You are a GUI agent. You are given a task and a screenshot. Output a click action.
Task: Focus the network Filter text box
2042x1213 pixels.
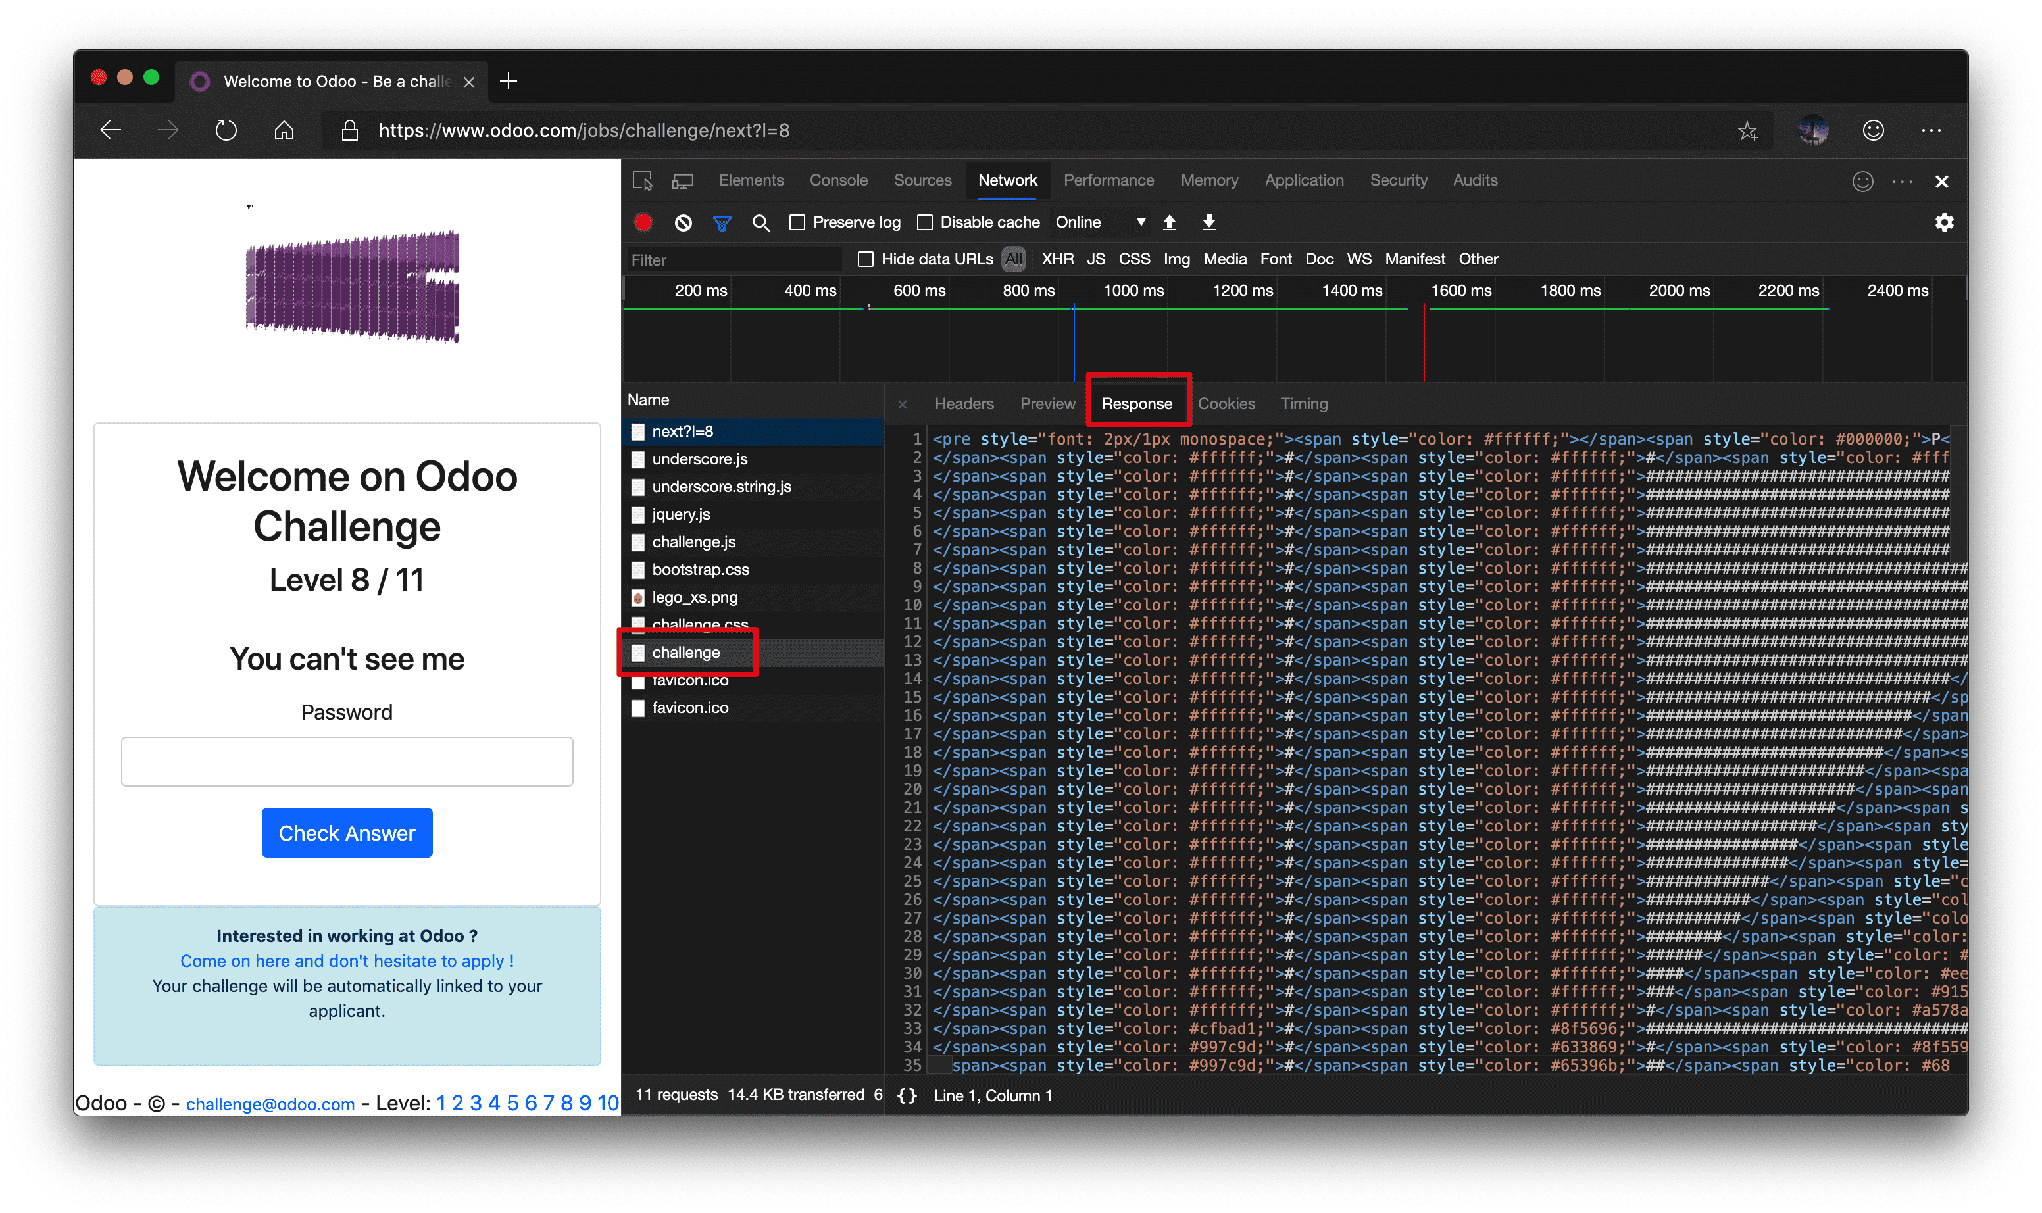click(x=734, y=260)
